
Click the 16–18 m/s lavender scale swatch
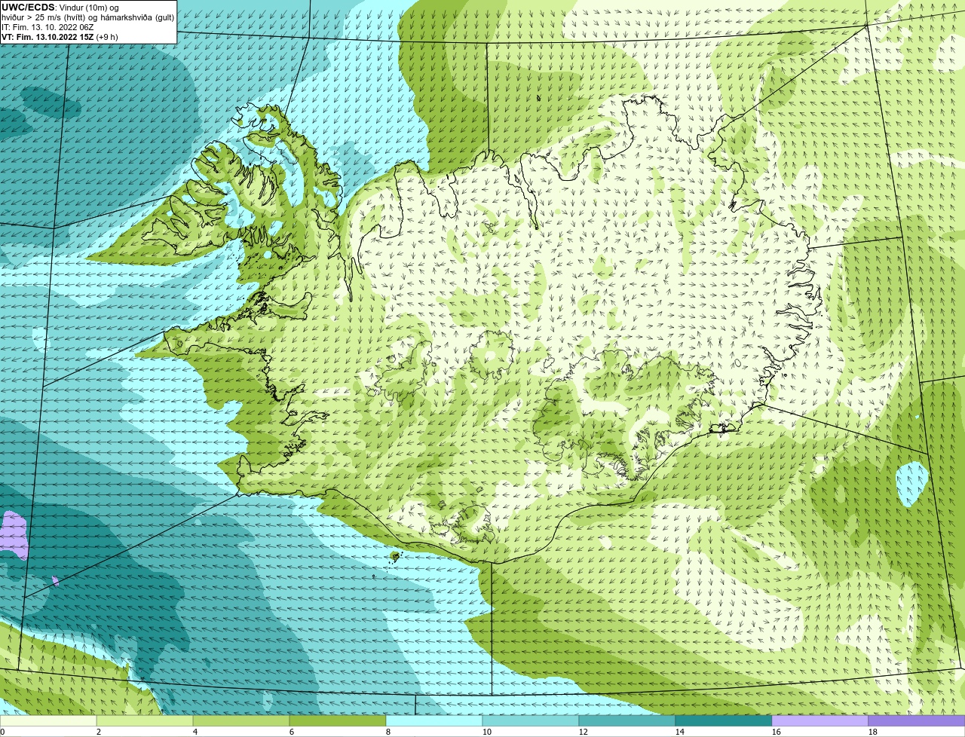[820, 720]
